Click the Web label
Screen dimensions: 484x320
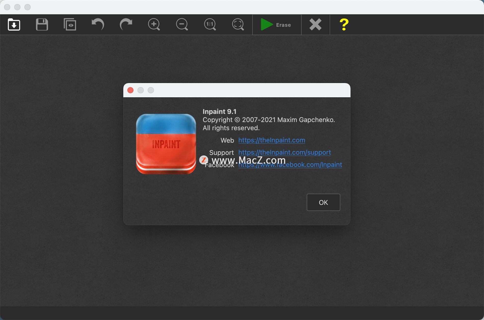click(227, 140)
